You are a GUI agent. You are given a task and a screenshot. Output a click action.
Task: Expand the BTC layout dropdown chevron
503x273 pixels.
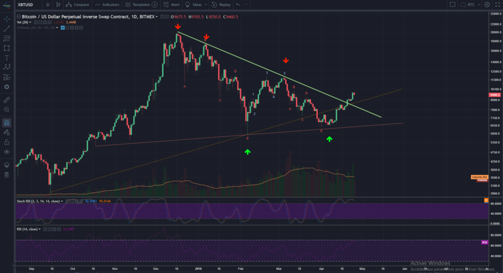click(479, 5)
